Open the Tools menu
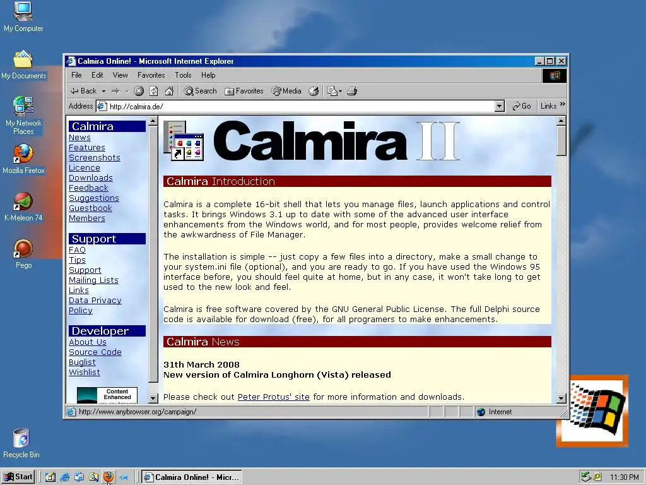 [x=183, y=75]
